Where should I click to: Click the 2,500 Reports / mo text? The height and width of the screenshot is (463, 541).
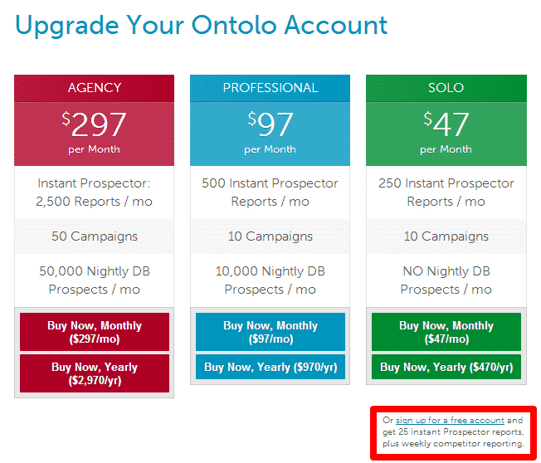pyautogui.click(x=95, y=202)
